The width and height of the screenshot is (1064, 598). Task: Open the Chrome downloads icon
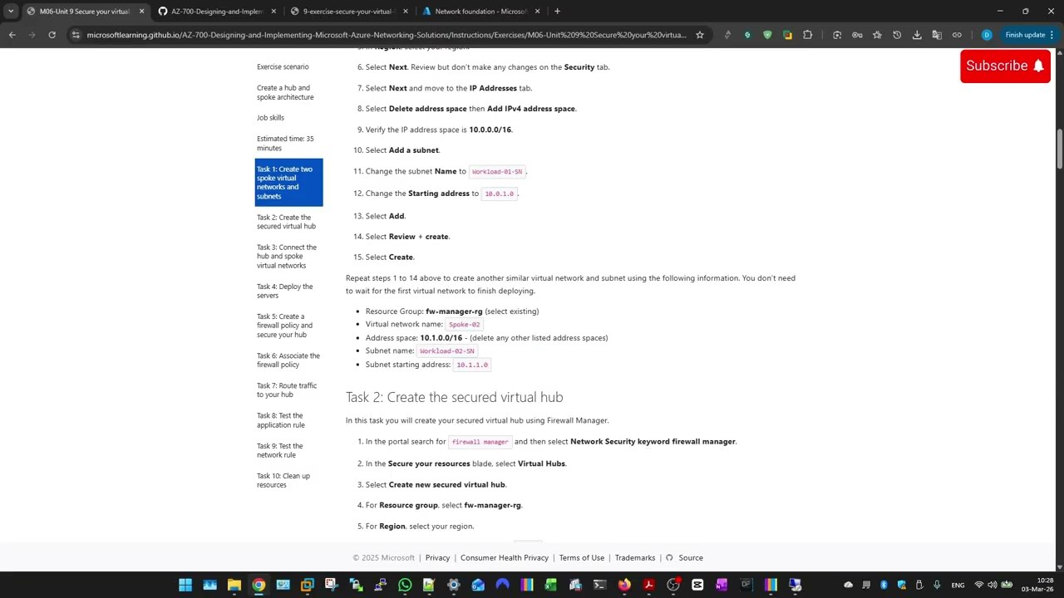tap(917, 35)
